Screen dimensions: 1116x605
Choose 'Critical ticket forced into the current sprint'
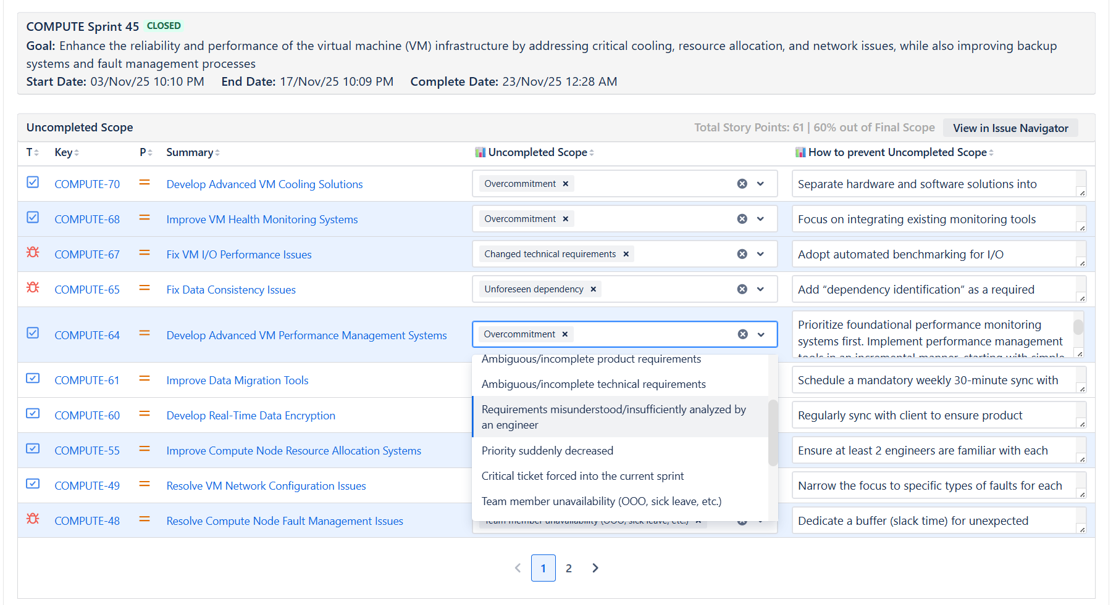[x=582, y=476]
